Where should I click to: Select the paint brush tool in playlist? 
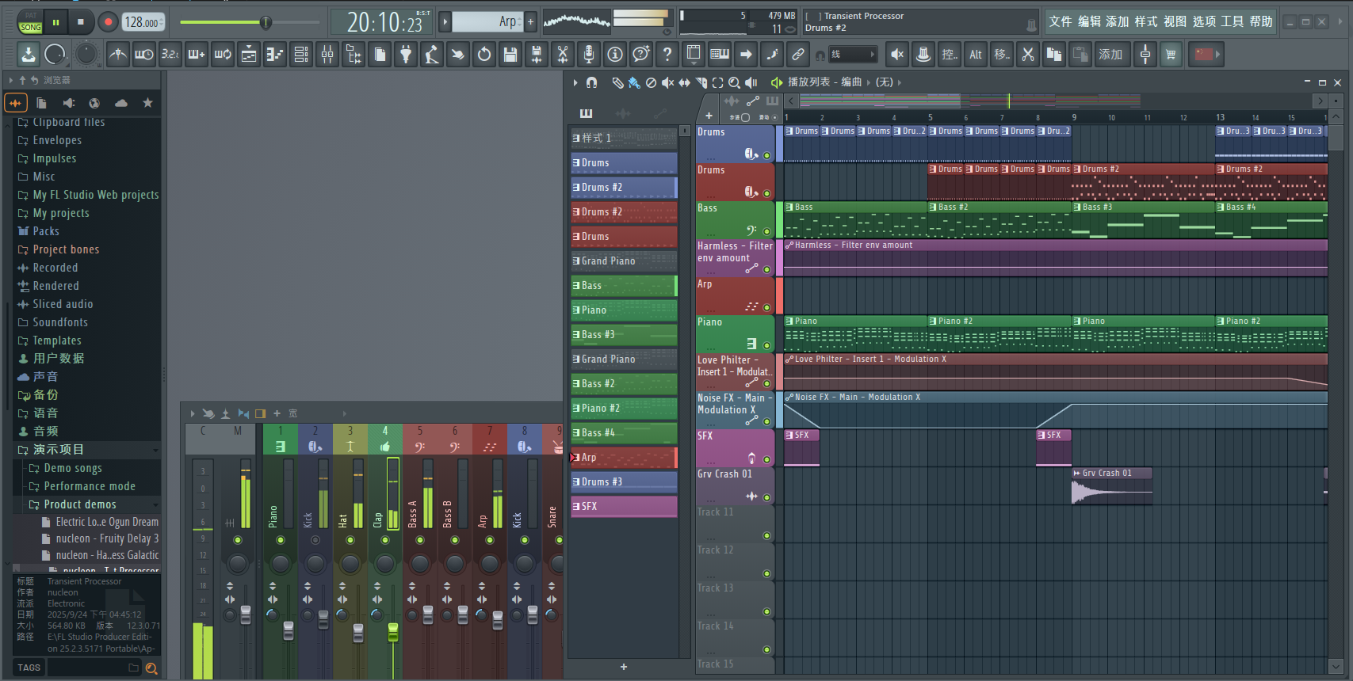pyautogui.click(x=633, y=82)
